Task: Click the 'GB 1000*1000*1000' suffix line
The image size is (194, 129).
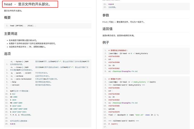Action: click(19, 109)
